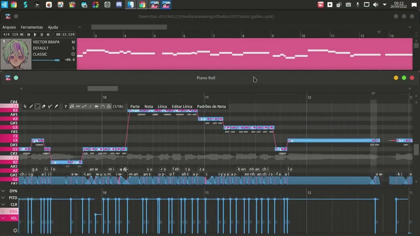The image size is (420, 236).
Task: Click the track volume slider
Action: [46, 60]
